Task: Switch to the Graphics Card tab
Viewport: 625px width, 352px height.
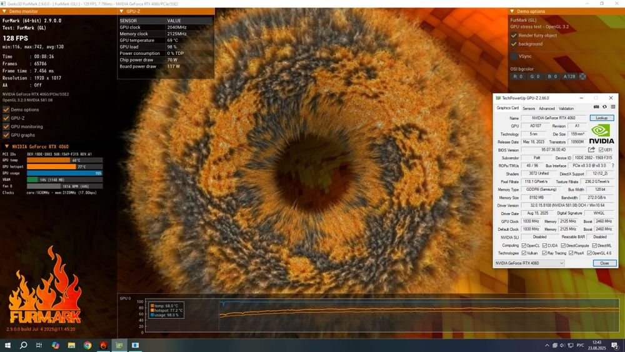Action: click(507, 108)
